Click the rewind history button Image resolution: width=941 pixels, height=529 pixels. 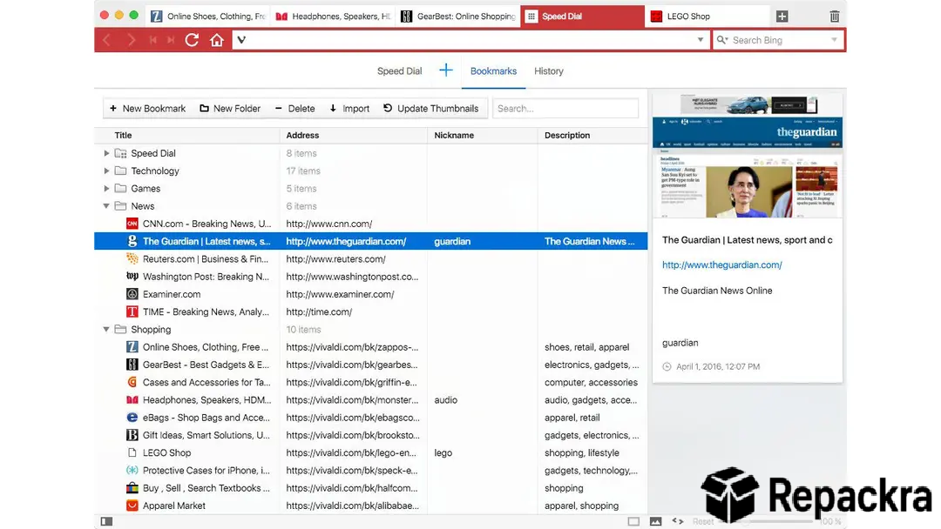[153, 40]
